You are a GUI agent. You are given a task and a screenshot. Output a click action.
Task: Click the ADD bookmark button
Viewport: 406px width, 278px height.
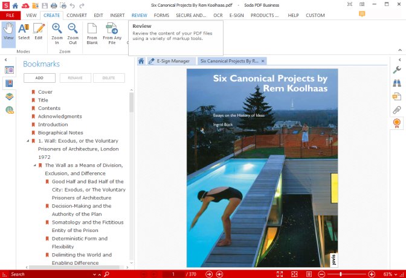point(39,78)
